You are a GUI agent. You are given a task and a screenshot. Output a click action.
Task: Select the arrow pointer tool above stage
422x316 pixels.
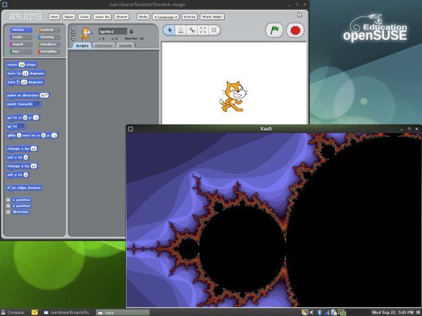169,30
